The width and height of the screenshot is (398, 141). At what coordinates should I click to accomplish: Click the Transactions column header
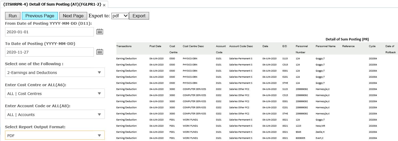(x=124, y=46)
